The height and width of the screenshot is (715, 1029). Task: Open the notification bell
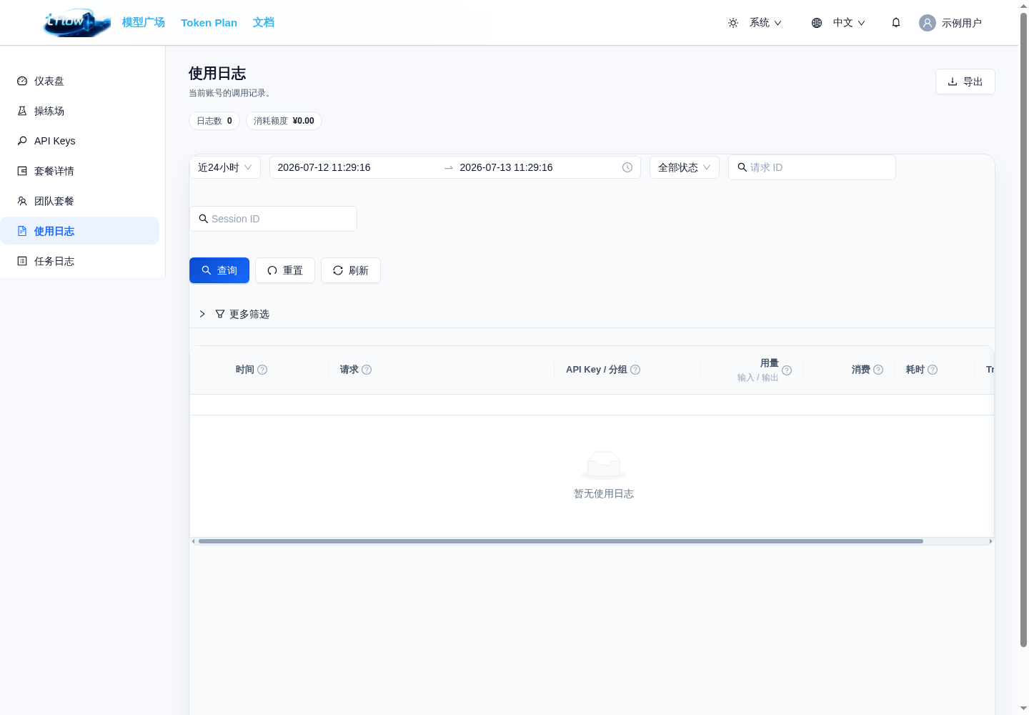(896, 23)
